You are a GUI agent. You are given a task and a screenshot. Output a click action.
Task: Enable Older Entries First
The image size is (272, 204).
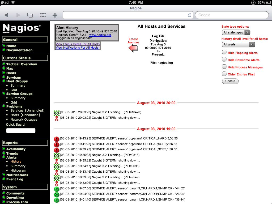tap(224, 74)
